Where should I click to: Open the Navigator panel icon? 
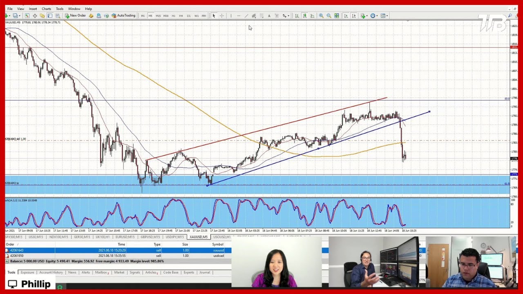pos(42,16)
